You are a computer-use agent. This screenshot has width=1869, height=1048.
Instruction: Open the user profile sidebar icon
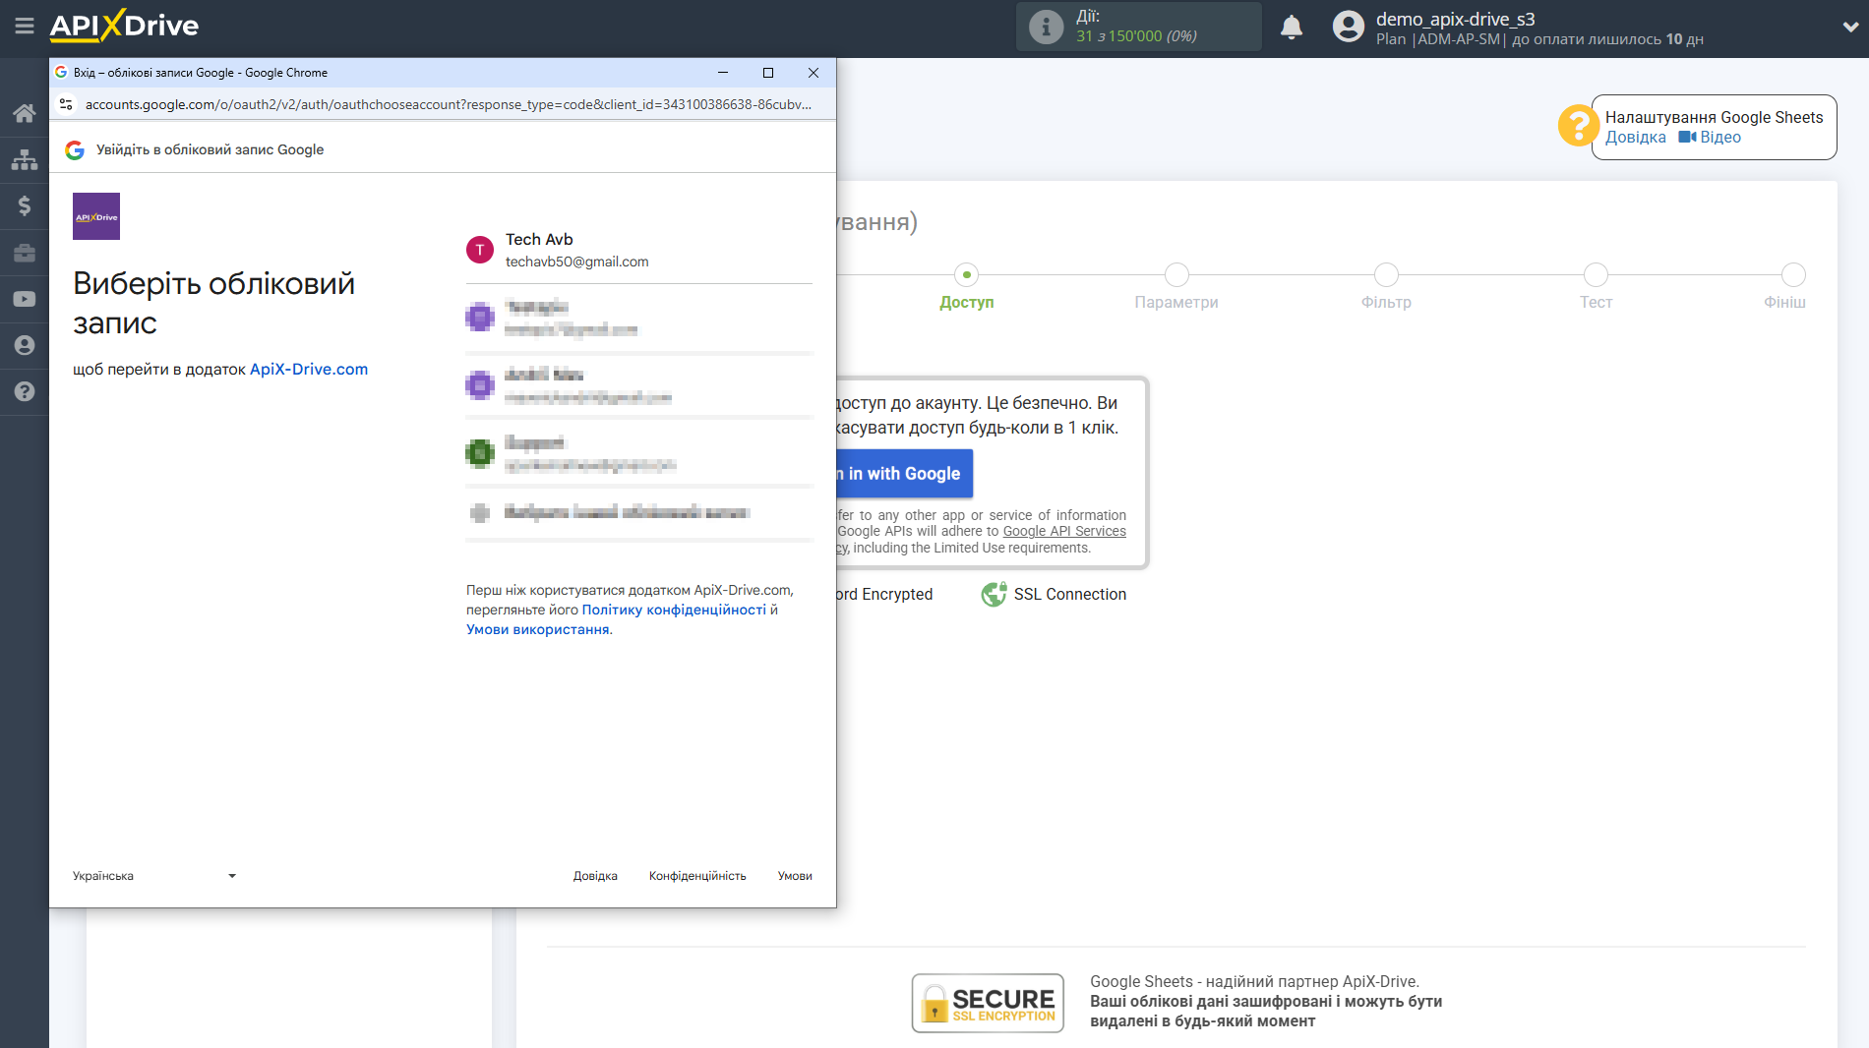point(25,345)
